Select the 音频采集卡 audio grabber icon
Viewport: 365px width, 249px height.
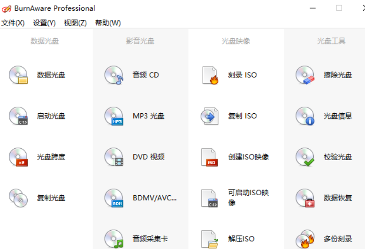pos(114,239)
